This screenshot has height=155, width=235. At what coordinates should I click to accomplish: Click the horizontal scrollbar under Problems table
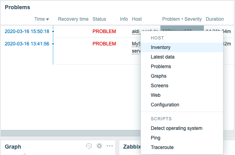coord(71,133)
